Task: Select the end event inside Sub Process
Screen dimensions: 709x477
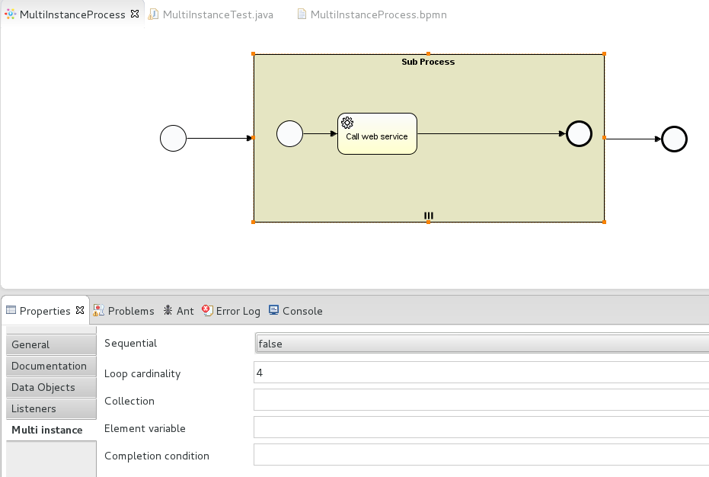Action: 579,134
